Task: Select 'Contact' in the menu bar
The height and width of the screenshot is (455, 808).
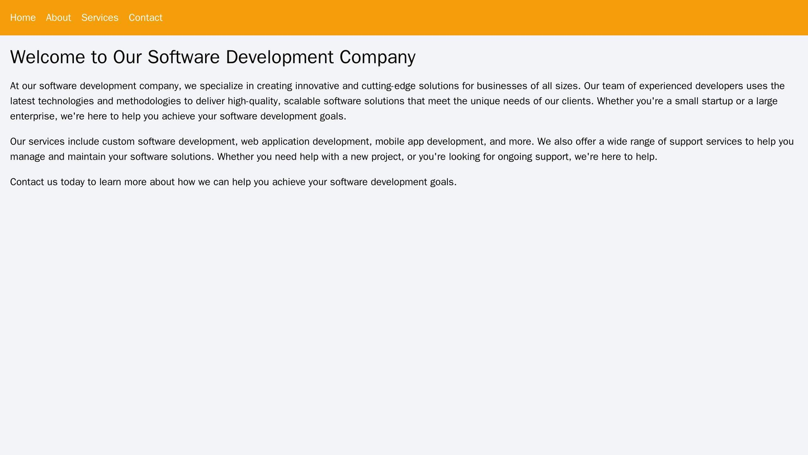Action: click(146, 17)
